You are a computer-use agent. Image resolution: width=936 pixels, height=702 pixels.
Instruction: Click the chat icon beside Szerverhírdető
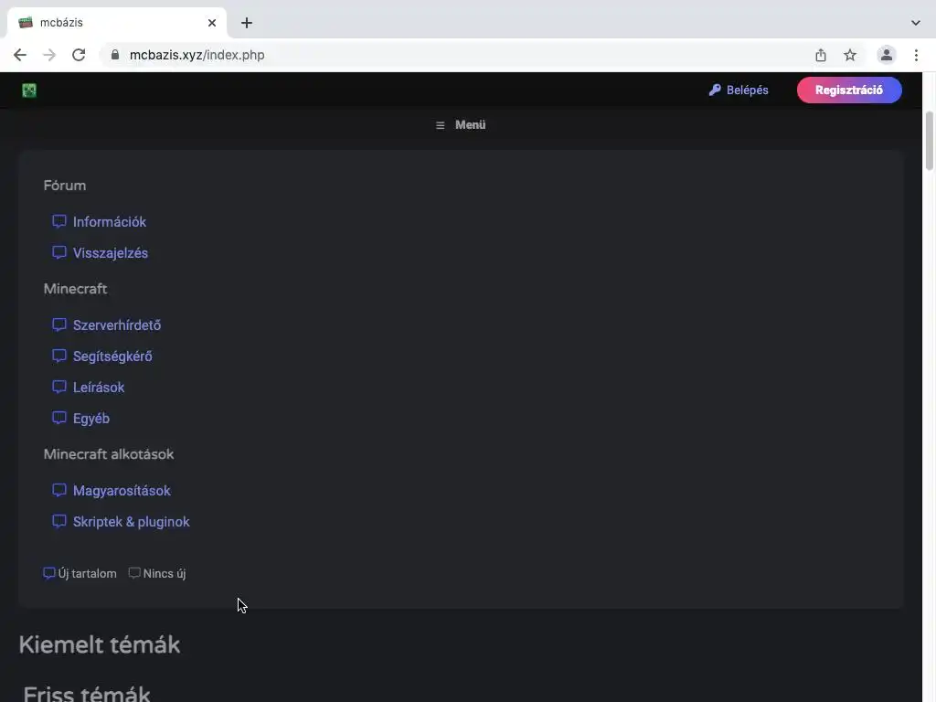[59, 324]
